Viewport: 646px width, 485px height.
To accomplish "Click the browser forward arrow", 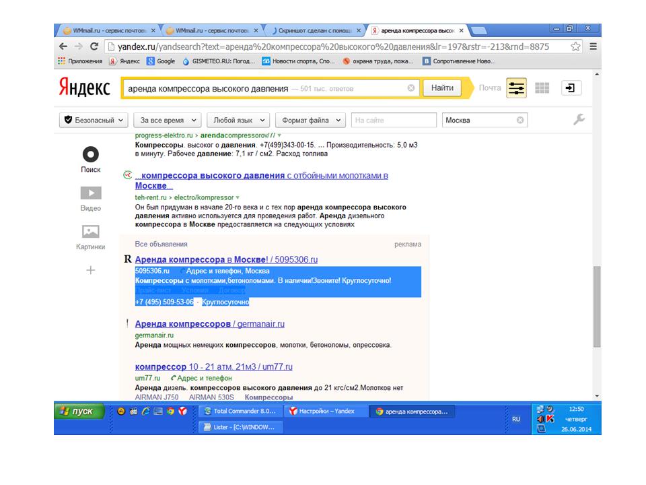I will pos(79,46).
